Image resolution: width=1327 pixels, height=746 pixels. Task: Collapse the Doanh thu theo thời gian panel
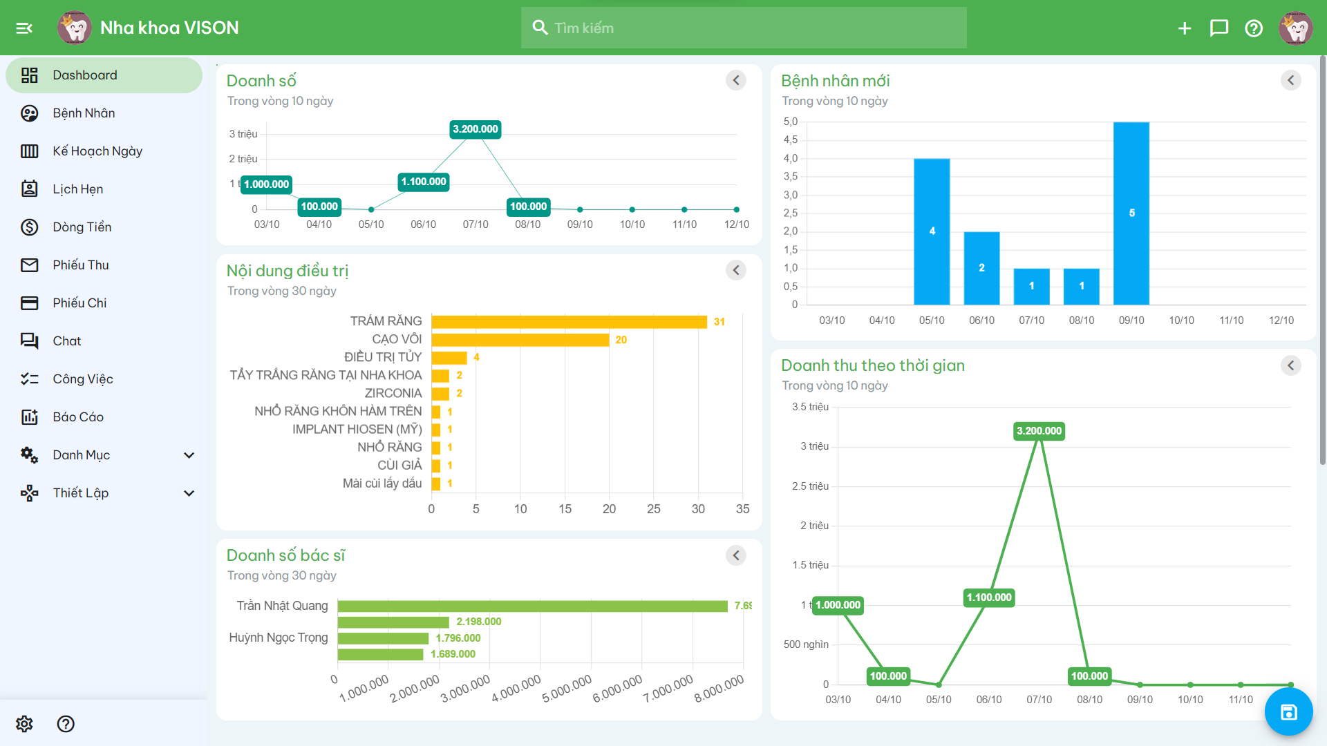point(1291,365)
